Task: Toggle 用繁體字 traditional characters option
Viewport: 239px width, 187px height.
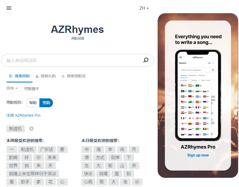Action: click(31, 89)
